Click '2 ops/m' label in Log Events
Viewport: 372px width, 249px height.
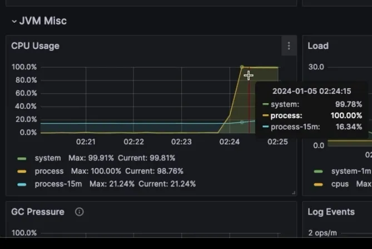(x=323, y=233)
